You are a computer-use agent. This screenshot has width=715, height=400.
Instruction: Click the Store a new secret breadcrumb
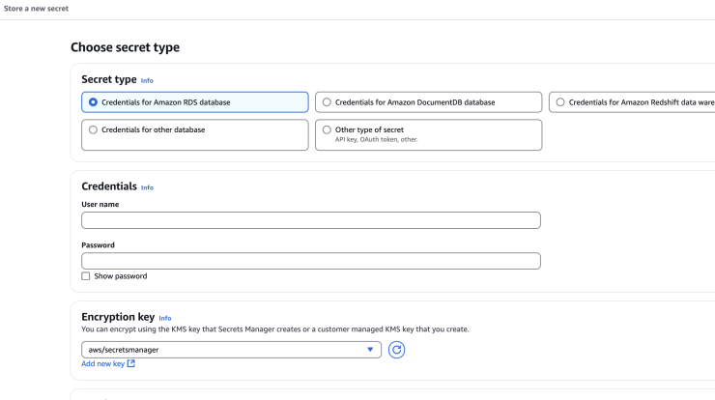click(x=36, y=8)
